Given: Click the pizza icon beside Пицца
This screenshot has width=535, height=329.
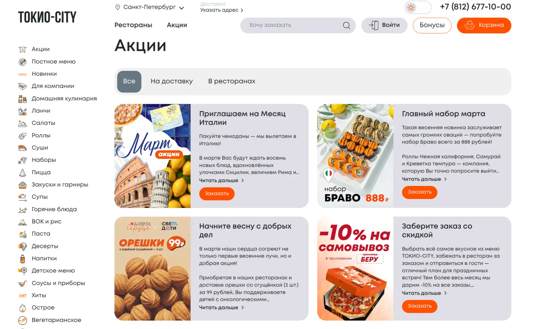Looking at the screenshot, I should pos(23,173).
